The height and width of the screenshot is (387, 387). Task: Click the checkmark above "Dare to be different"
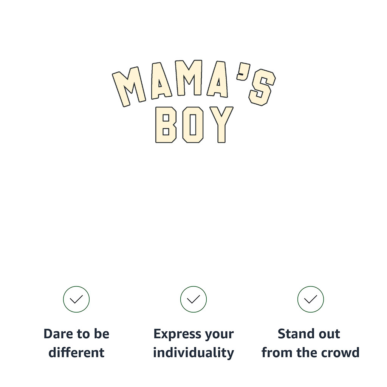76,299
